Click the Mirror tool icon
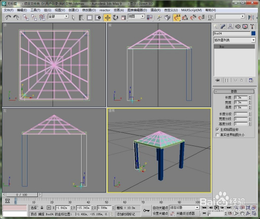The image size is (260, 219). point(251,18)
